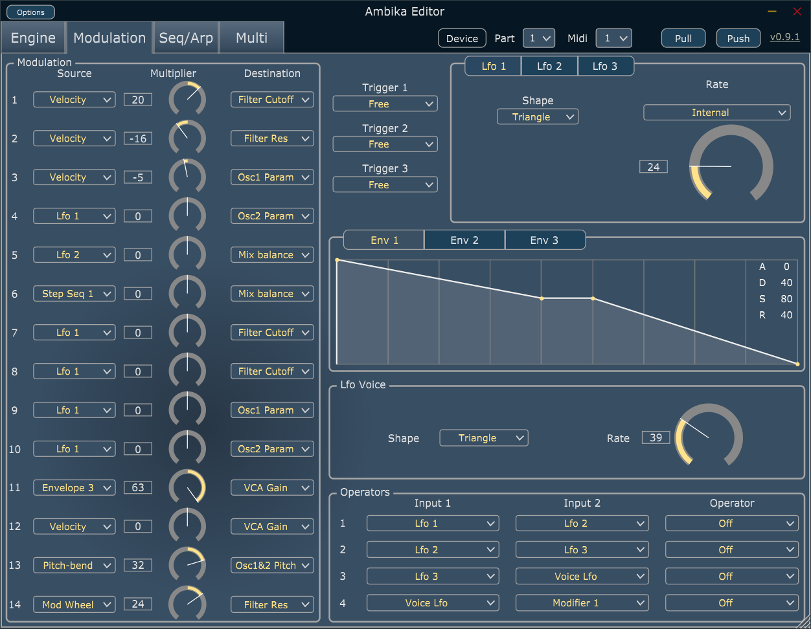Click envelope attack peak point

click(x=337, y=260)
